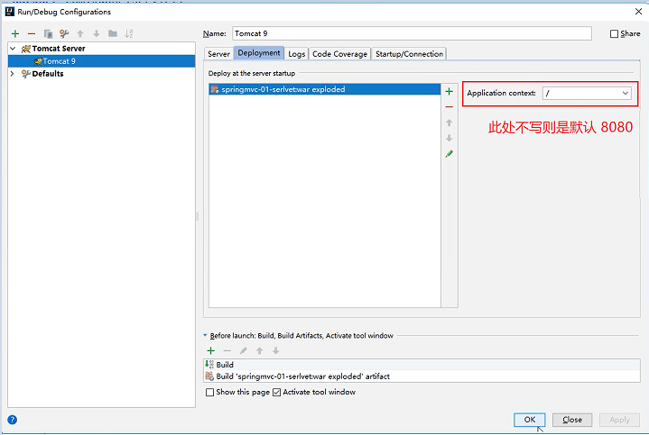Add deployment artifact with green plus
The width and height of the screenshot is (649, 435).
pos(450,91)
